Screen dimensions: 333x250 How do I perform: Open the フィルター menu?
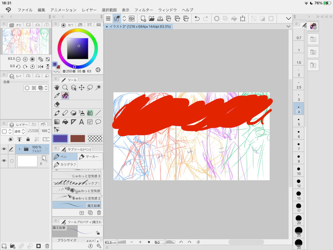144,10
